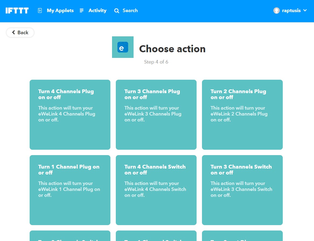Pick Turn 4 Channels Switch on or off
This screenshot has width=314, height=241.
pyautogui.click(x=156, y=190)
